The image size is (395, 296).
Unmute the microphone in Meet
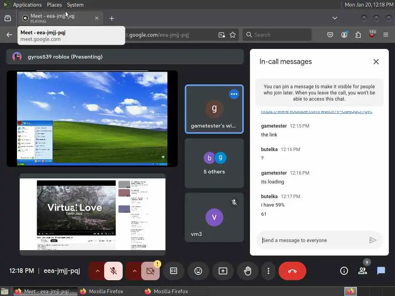pos(113,271)
